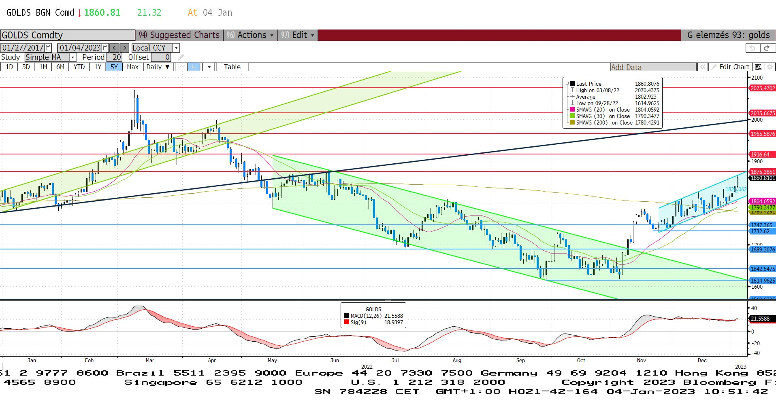Expand the chart type dropdown arrow

[x=209, y=67]
